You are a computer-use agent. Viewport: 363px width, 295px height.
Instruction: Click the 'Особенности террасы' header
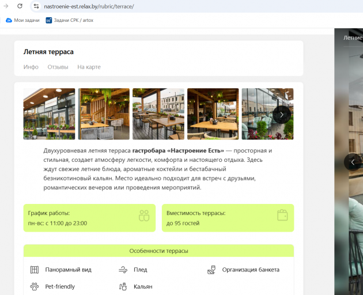click(x=158, y=251)
